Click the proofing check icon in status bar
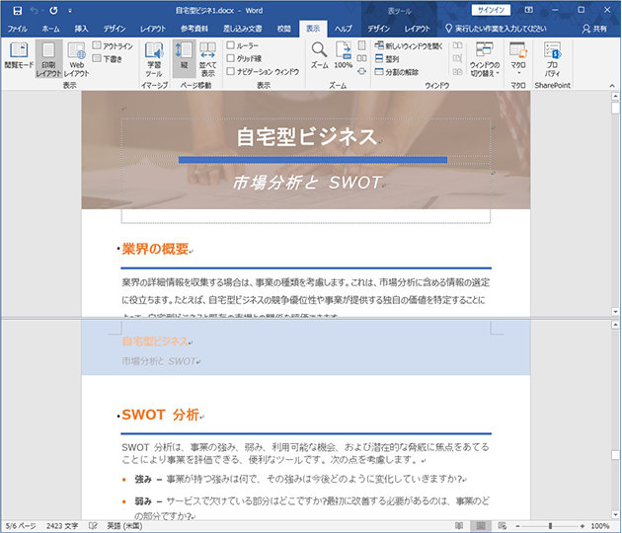The image size is (622, 533). (93, 526)
